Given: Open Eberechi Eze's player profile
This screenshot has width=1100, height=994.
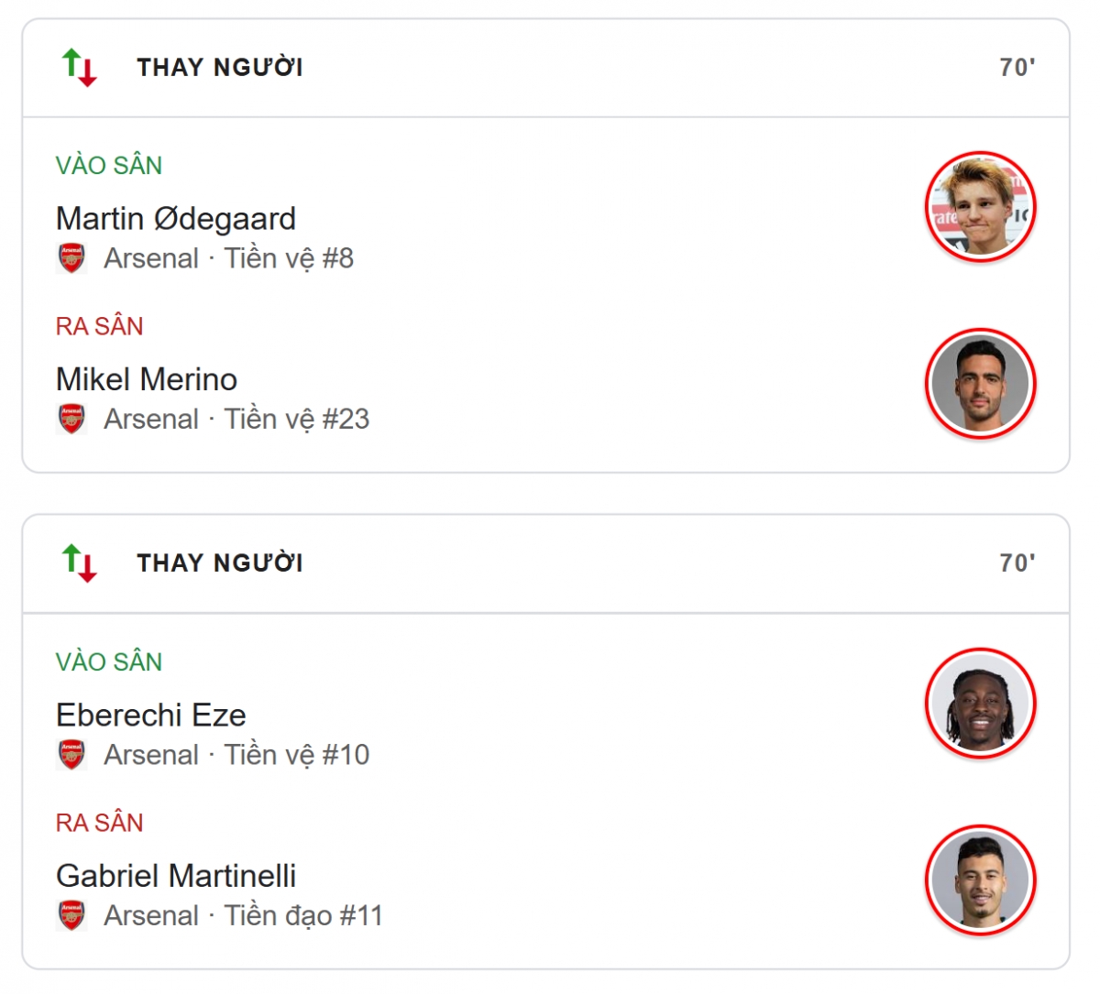Looking at the screenshot, I should coord(150,715).
